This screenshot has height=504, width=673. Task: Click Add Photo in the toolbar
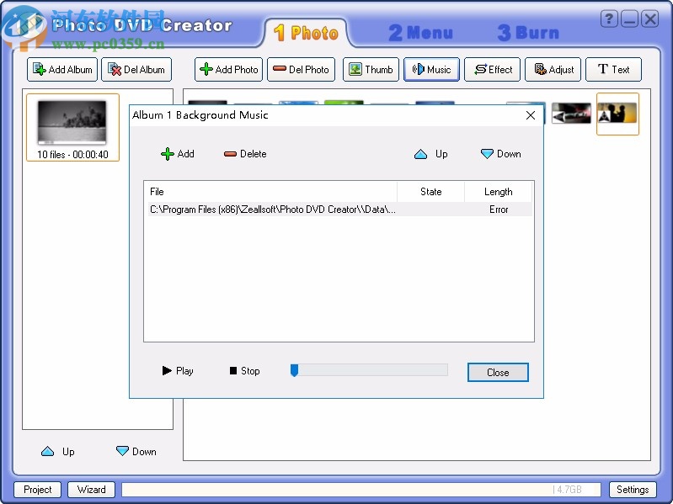point(228,70)
